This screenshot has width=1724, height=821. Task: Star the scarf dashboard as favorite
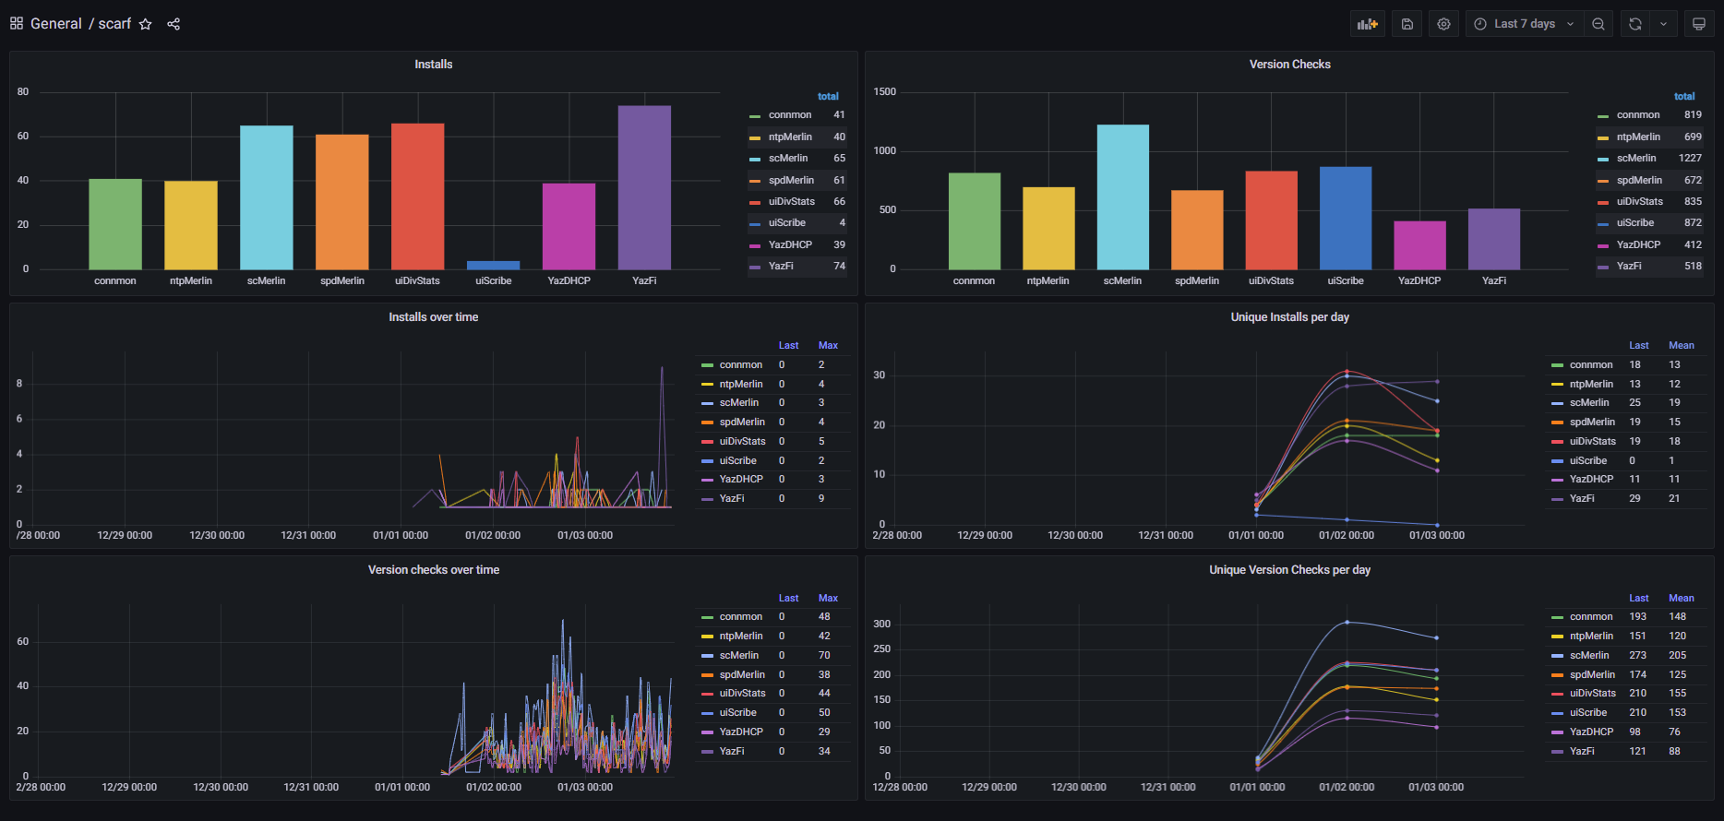point(145,24)
